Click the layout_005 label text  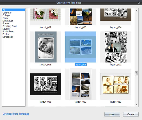[x=45, y=65]
